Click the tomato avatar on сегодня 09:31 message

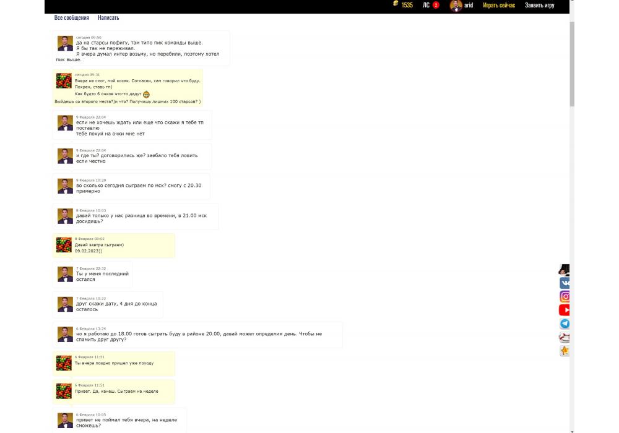pyautogui.click(x=64, y=81)
